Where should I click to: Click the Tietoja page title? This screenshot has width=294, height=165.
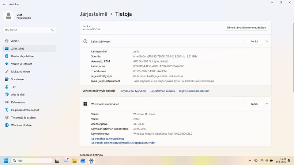coord(123,14)
